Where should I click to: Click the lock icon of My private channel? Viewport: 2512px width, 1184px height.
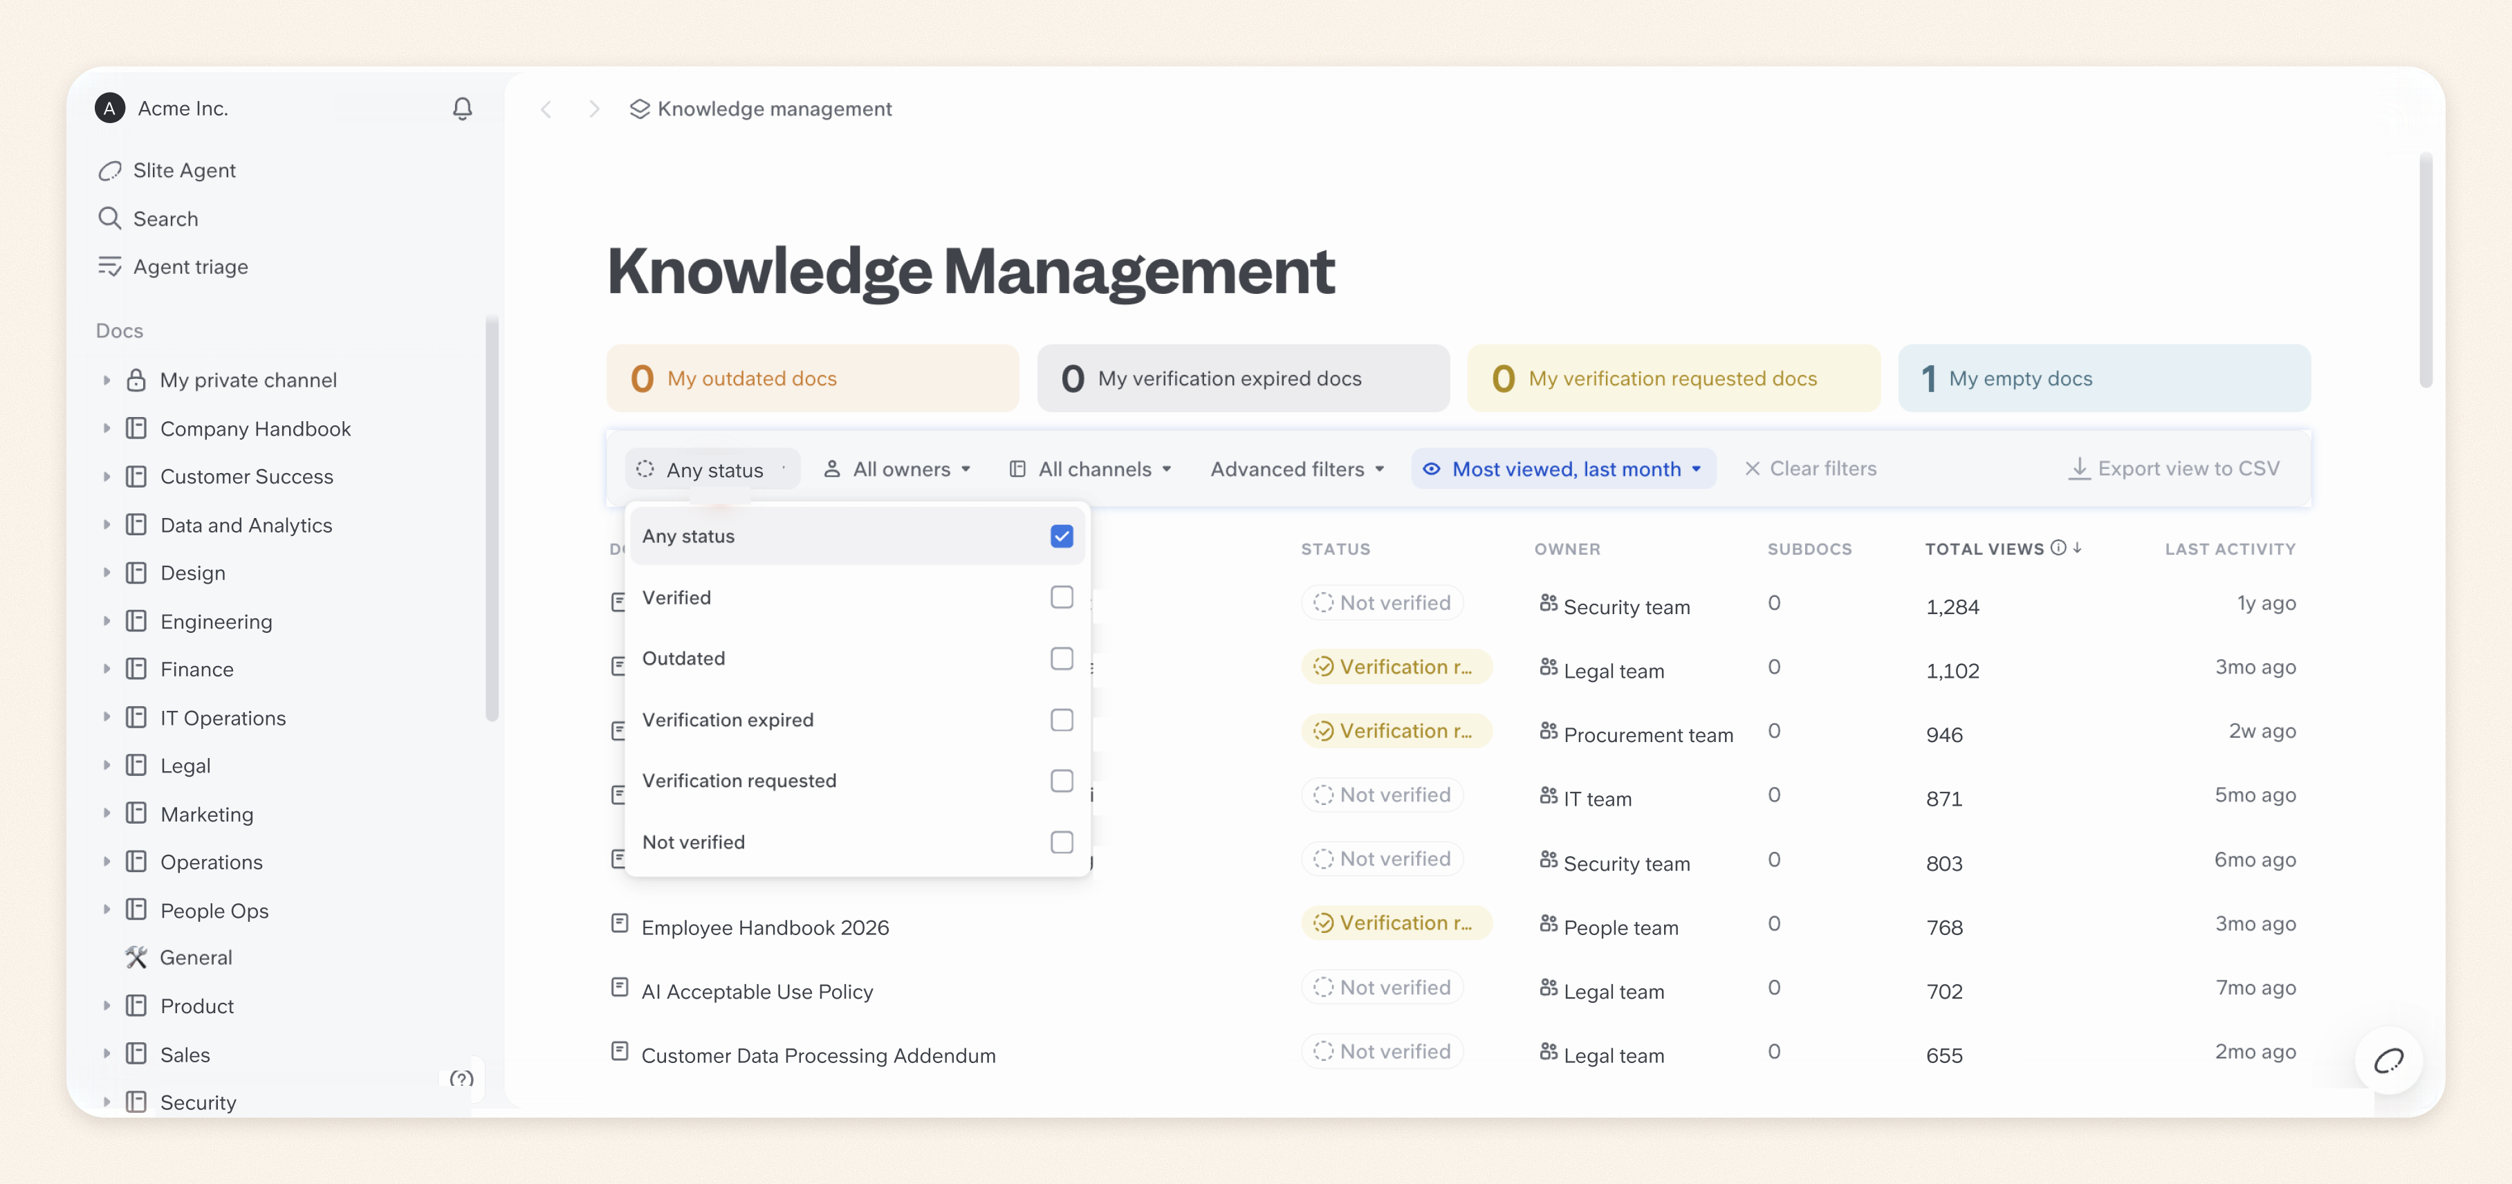[x=136, y=380]
